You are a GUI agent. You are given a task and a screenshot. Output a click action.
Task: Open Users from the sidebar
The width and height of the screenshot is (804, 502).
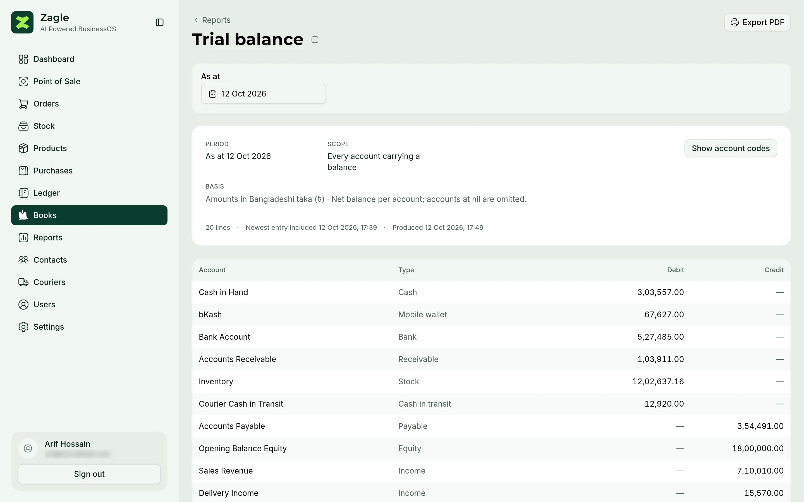[x=89, y=305]
